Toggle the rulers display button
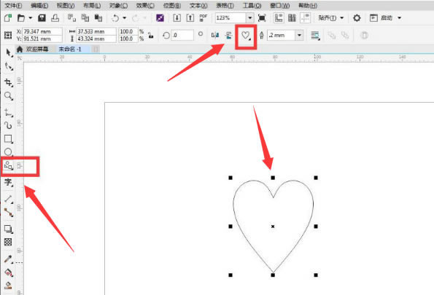The width and height of the screenshot is (434, 295). [x=279, y=18]
